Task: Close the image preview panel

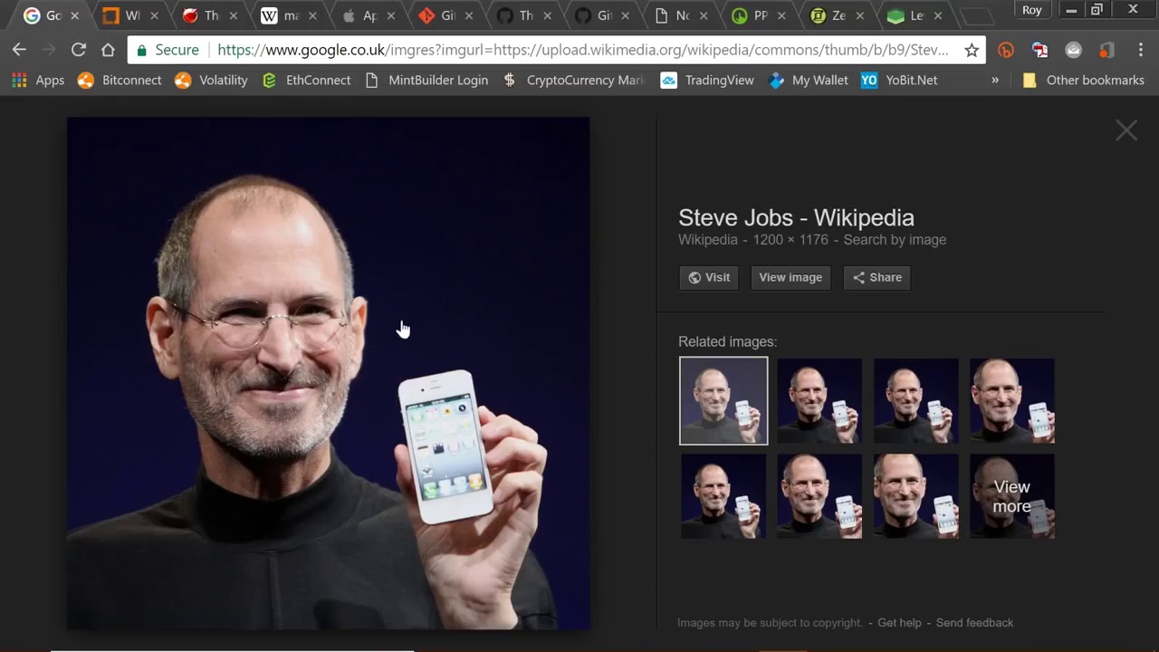Action: coord(1126,130)
